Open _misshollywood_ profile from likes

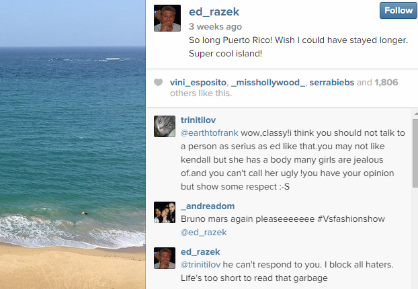(269, 83)
